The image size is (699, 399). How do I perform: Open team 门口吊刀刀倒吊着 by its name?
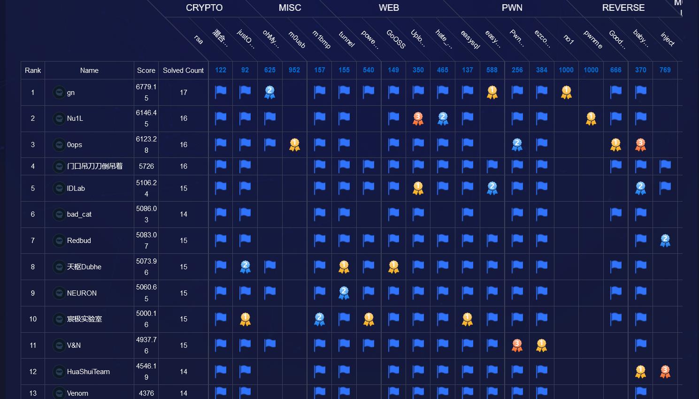(x=95, y=166)
